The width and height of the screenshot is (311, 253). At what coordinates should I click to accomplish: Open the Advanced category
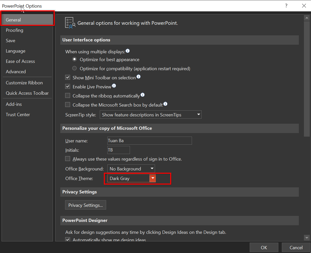pos(27,72)
